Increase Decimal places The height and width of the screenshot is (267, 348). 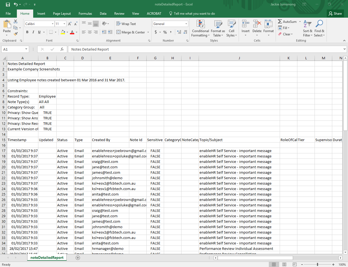(179, 32)
